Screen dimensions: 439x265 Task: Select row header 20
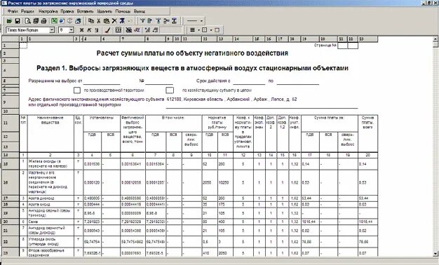tap(11, 222)
